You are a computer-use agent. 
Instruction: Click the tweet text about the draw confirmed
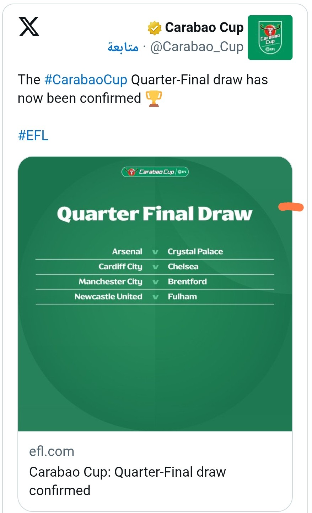(x=143, y=89)
